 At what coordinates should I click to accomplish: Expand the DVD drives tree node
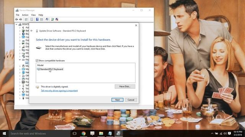point(20,46)
